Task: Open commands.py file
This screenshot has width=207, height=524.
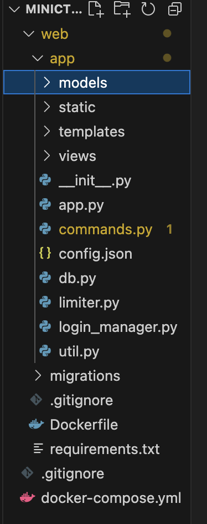Action: coord(105,230)
